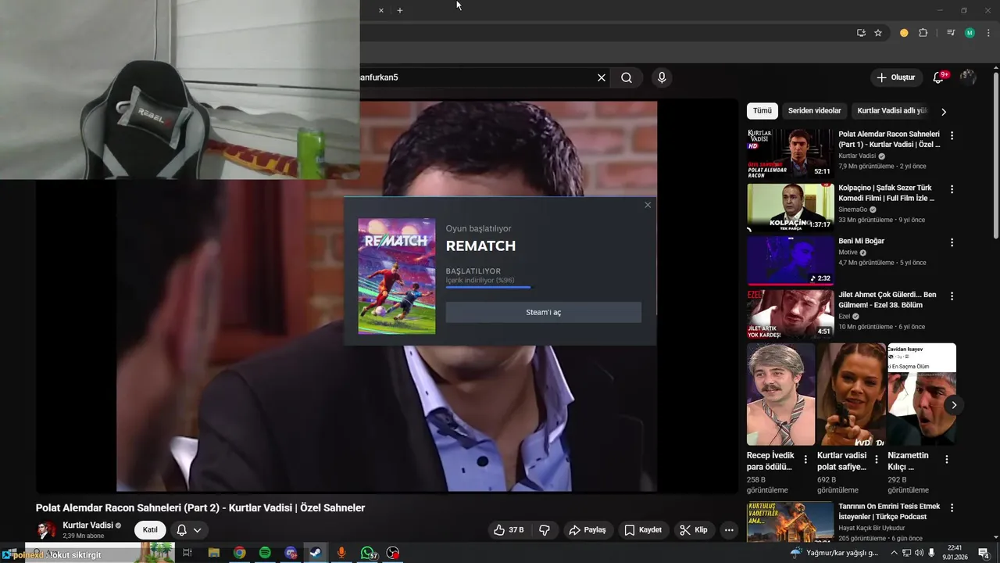Viewport: 1000px width, 563px height.
Task: Open a new browser tab
Action: 399,10
